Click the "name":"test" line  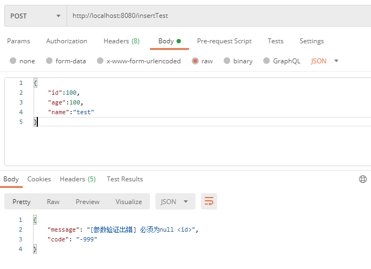tap(71, 112)
